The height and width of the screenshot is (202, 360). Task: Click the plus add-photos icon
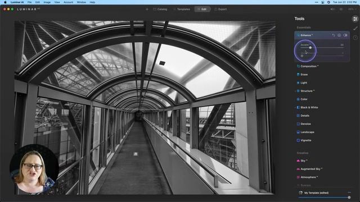(x=147, y=9)
